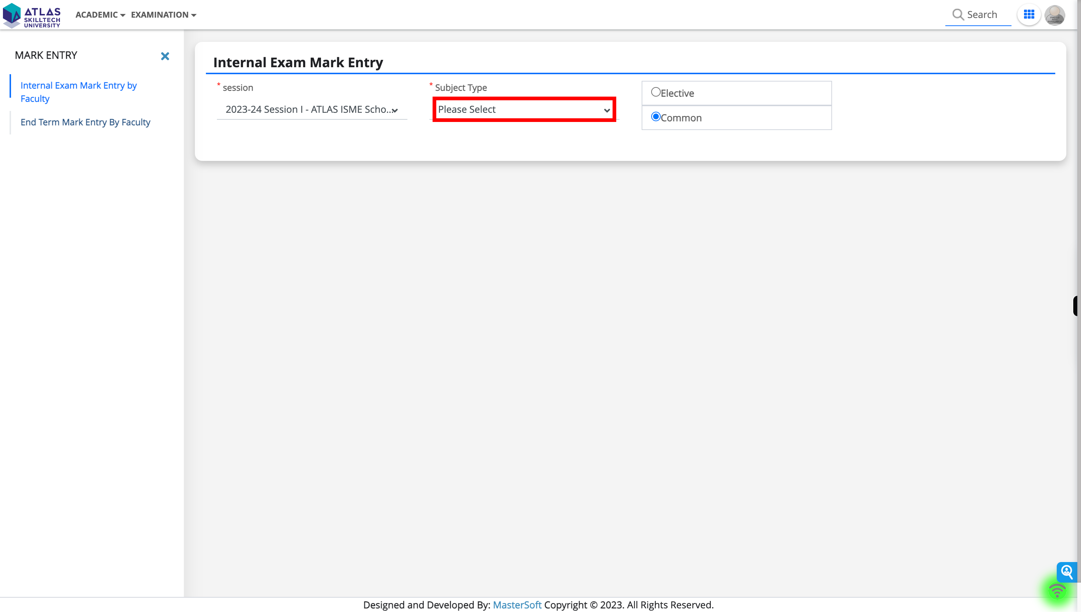Click the user profile avatar icon
The width and height of the screenshot is (1081, 612).
1055,15
